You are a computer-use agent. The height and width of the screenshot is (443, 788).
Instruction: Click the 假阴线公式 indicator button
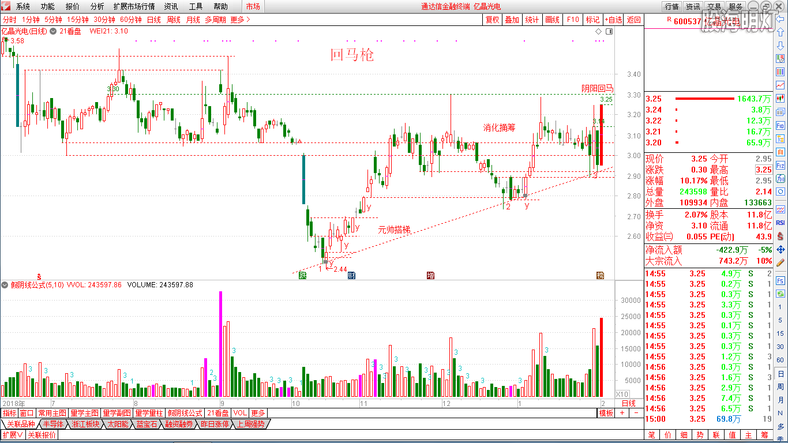pyautogui.click(x=185, y=413)
